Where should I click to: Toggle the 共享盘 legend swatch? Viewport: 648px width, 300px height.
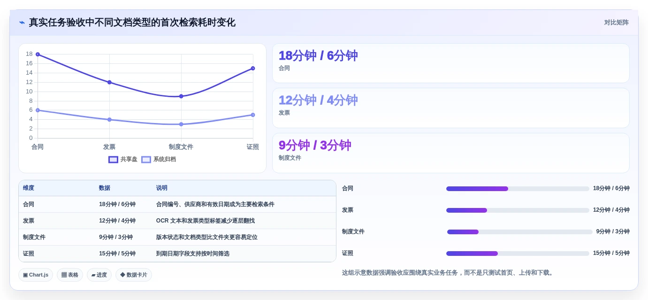(113, 160)
